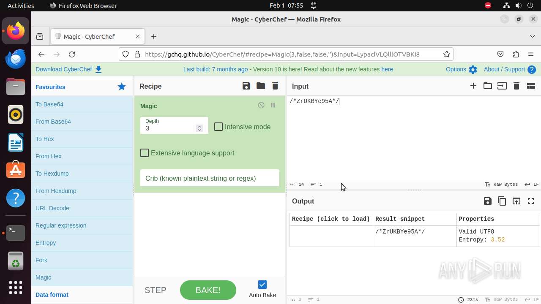Select the Entropy operation
This screenshot has width=541, height=304.
pyautogui.click(x=82, y=243)
